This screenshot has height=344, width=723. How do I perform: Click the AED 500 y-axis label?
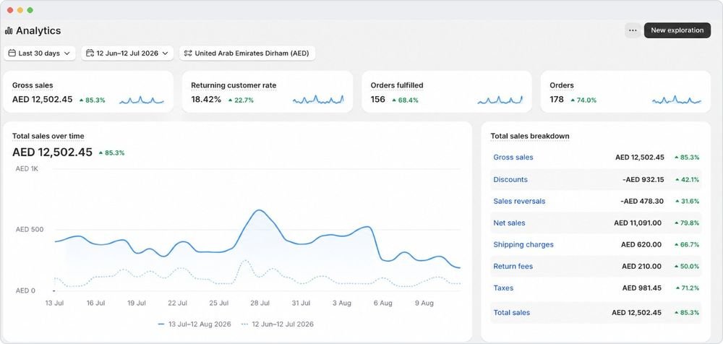[x=30, y=229]
